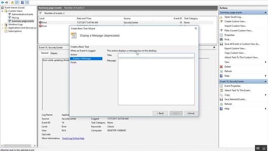
Task: Click Attach Task To This Custom View
Action: tap(242, 57)
